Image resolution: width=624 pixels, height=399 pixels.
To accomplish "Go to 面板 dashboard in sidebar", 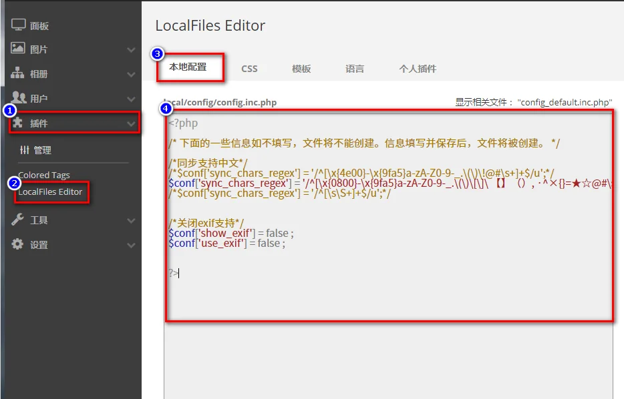I will click(x=39, y=26).
